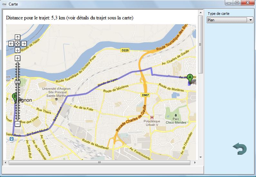256x177 pixels.
Task: Maximize the Carte window
Action: point(237,3)
